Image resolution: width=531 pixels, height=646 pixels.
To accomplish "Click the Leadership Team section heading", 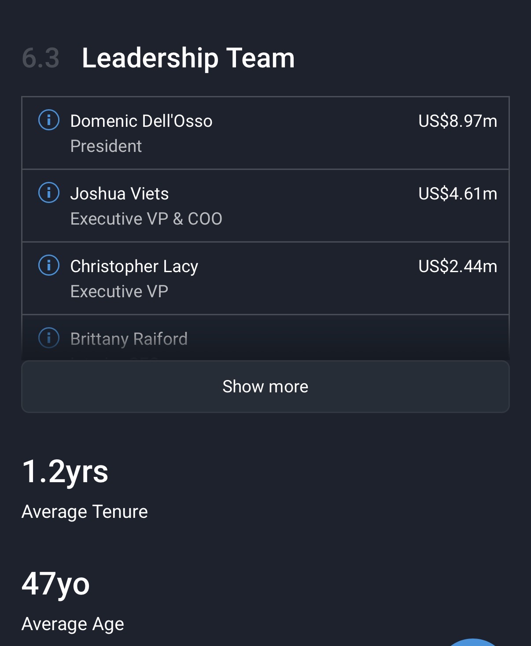I will click(188, 58).
